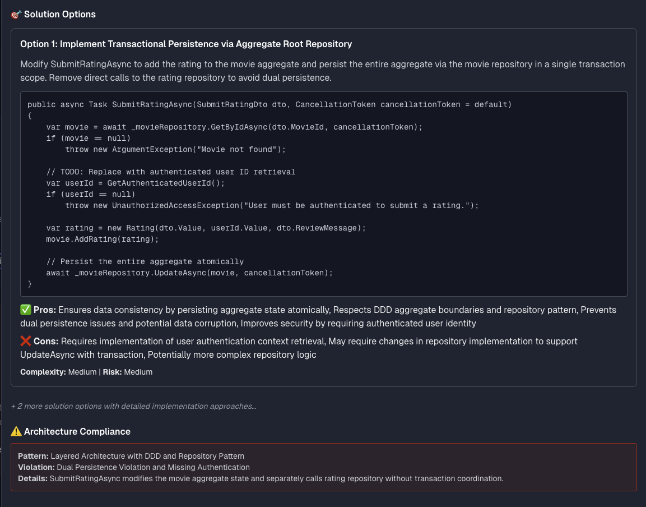Click the Violation line in compliance box

[134, 467]
